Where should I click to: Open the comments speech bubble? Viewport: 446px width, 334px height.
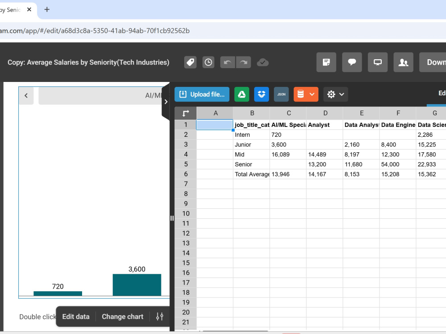352,62
